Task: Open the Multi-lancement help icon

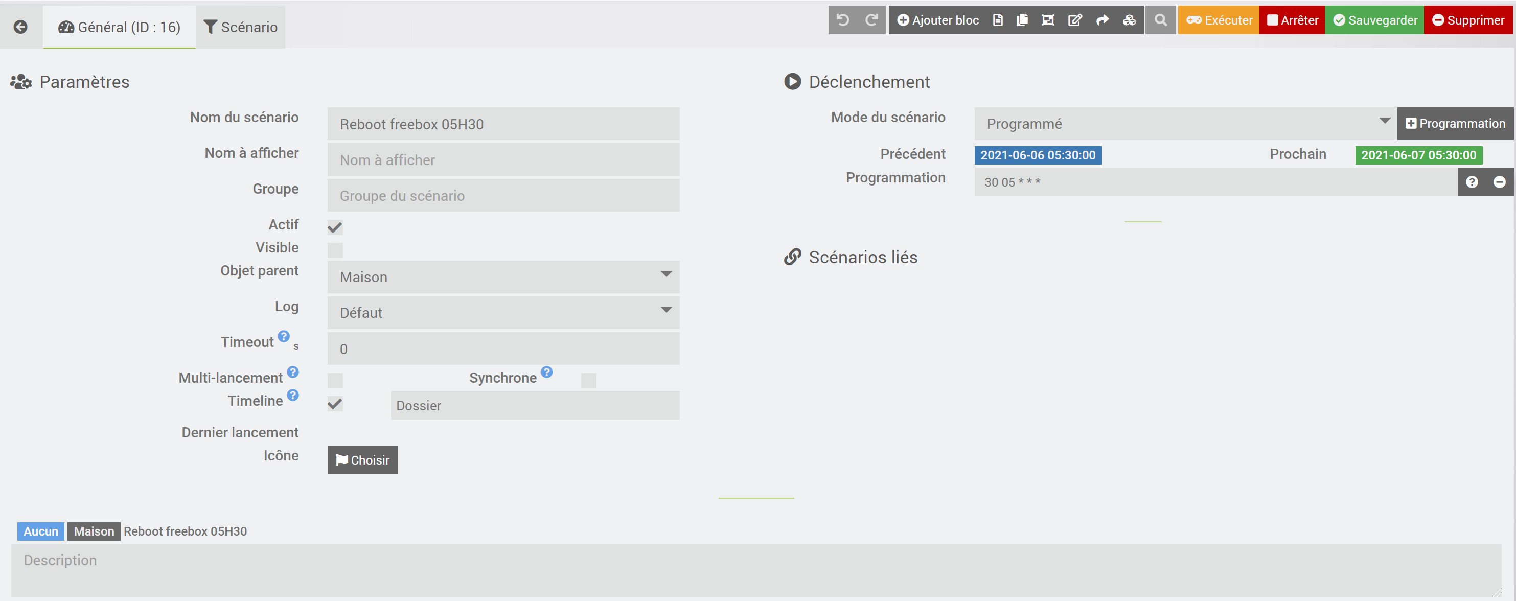Action: (x=293, y=372)
